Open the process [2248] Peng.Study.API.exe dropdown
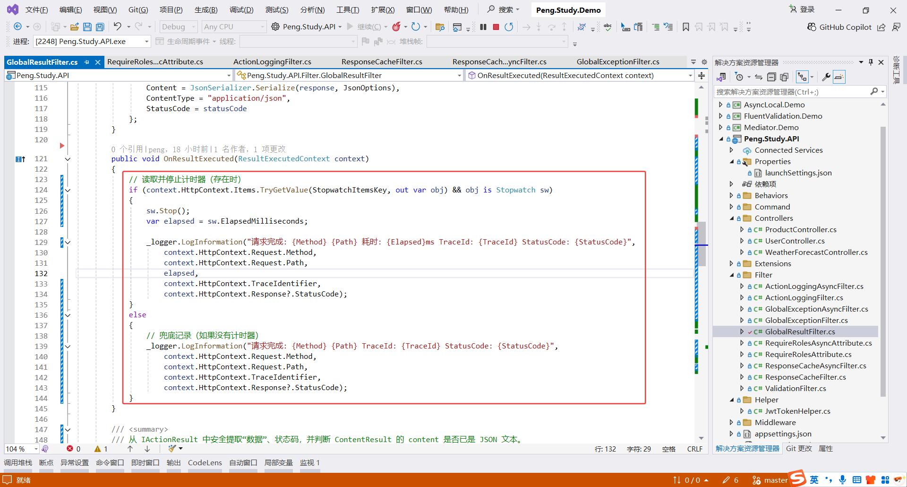 (x=92, y=42)
